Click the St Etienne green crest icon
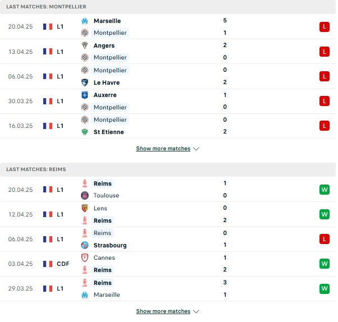 85,132
